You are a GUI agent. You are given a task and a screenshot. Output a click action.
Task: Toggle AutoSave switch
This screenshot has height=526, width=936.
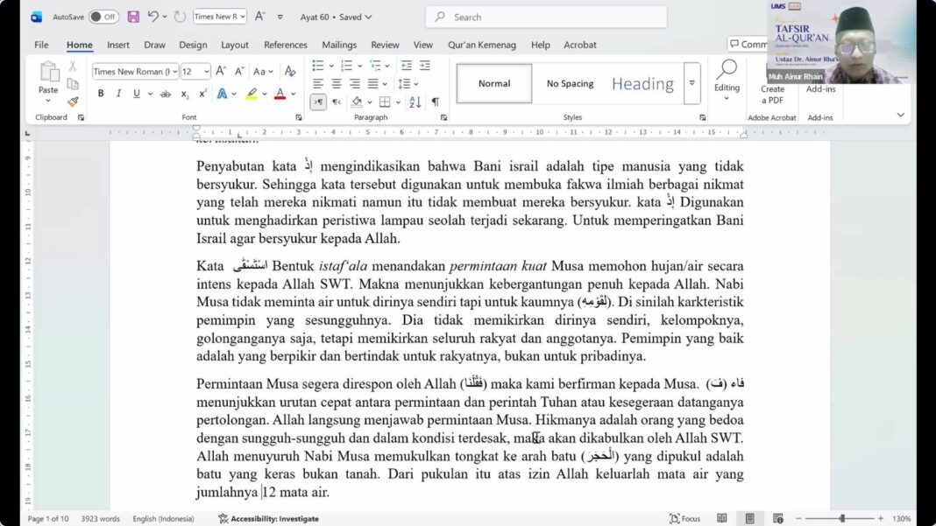[x=103, y=17]
